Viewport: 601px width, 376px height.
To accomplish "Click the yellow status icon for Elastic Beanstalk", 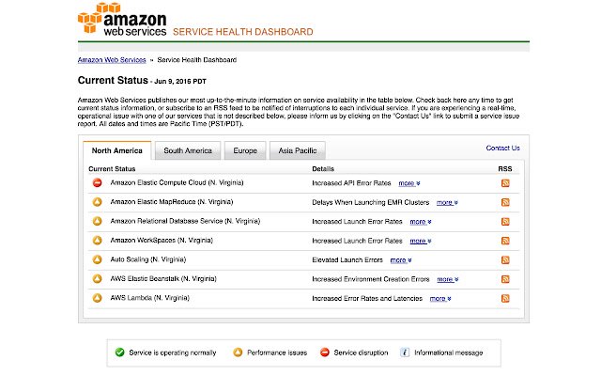I will coord(98,278).
